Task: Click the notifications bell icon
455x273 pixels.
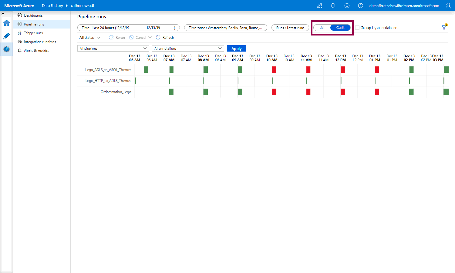Action: [333, 6]
